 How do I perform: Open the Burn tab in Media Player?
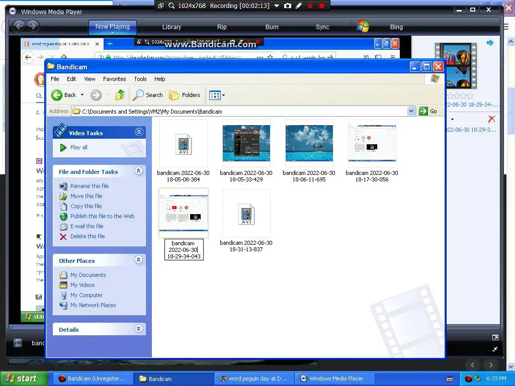coord(272,27)
